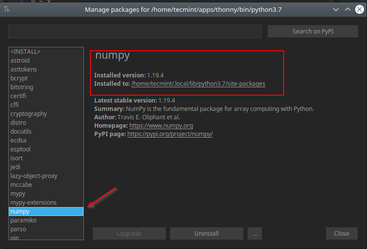Open the PyPI project page link
Image resolution: width=367 pixels, height=249 pixels.
click(170, 134)
